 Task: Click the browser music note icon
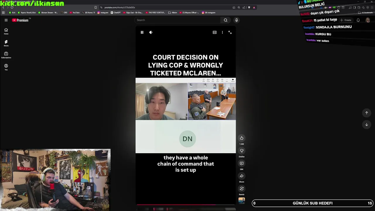350,7
